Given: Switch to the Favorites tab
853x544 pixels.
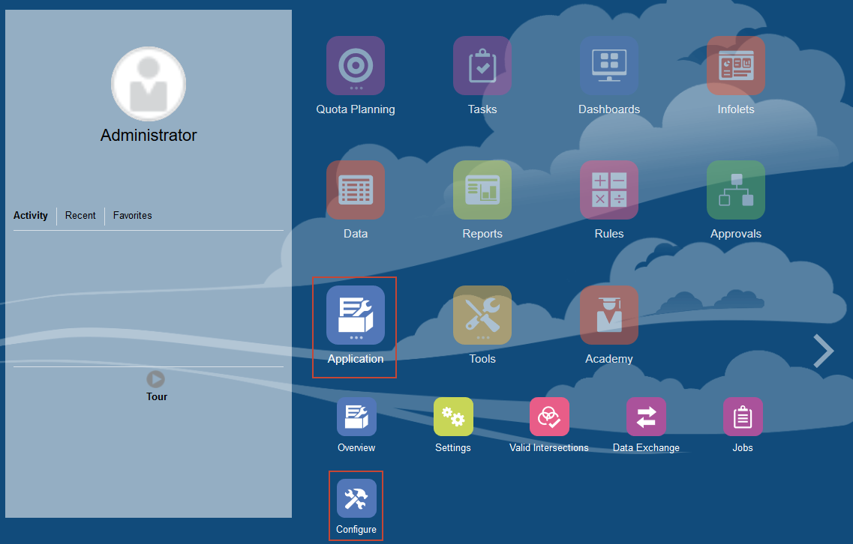Looking at the screenshot, I should [132, 215].
